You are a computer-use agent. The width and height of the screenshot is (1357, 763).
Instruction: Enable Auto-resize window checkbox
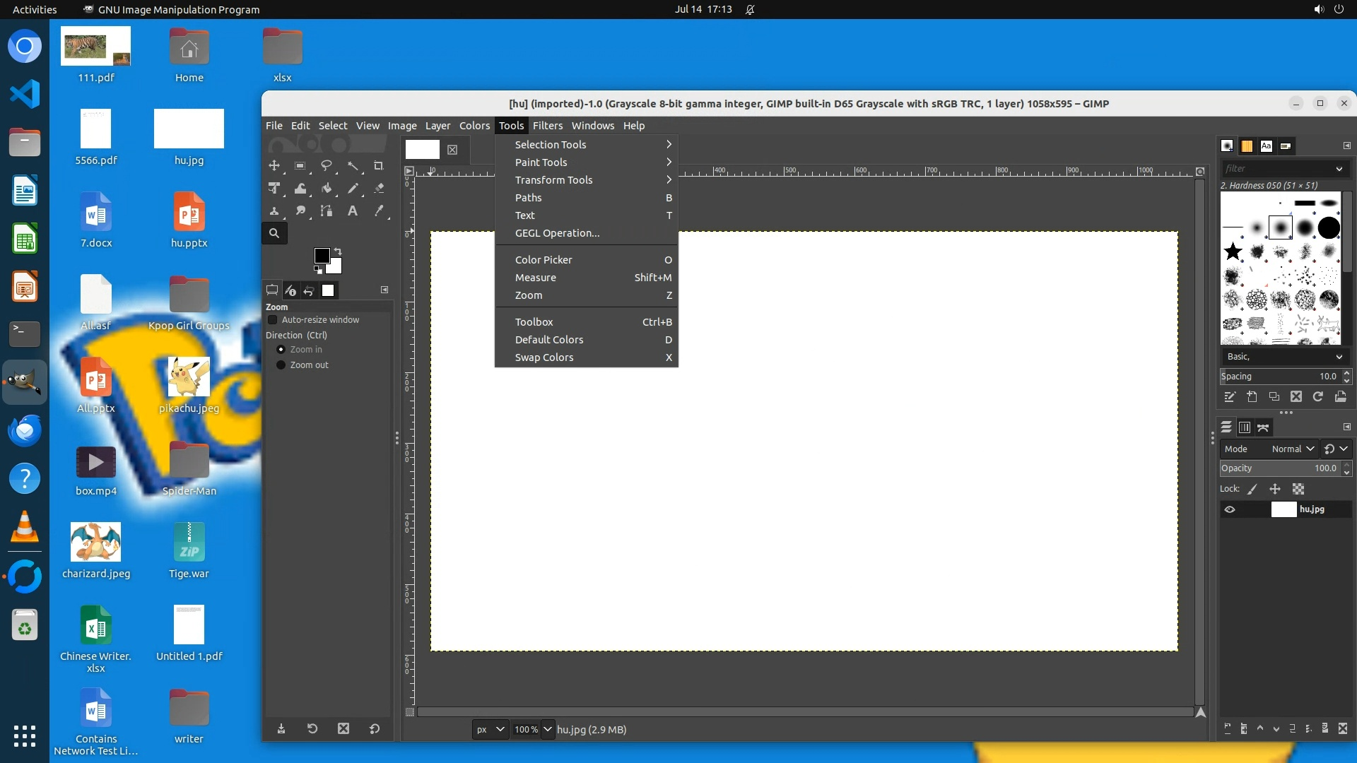click(273, 320)
